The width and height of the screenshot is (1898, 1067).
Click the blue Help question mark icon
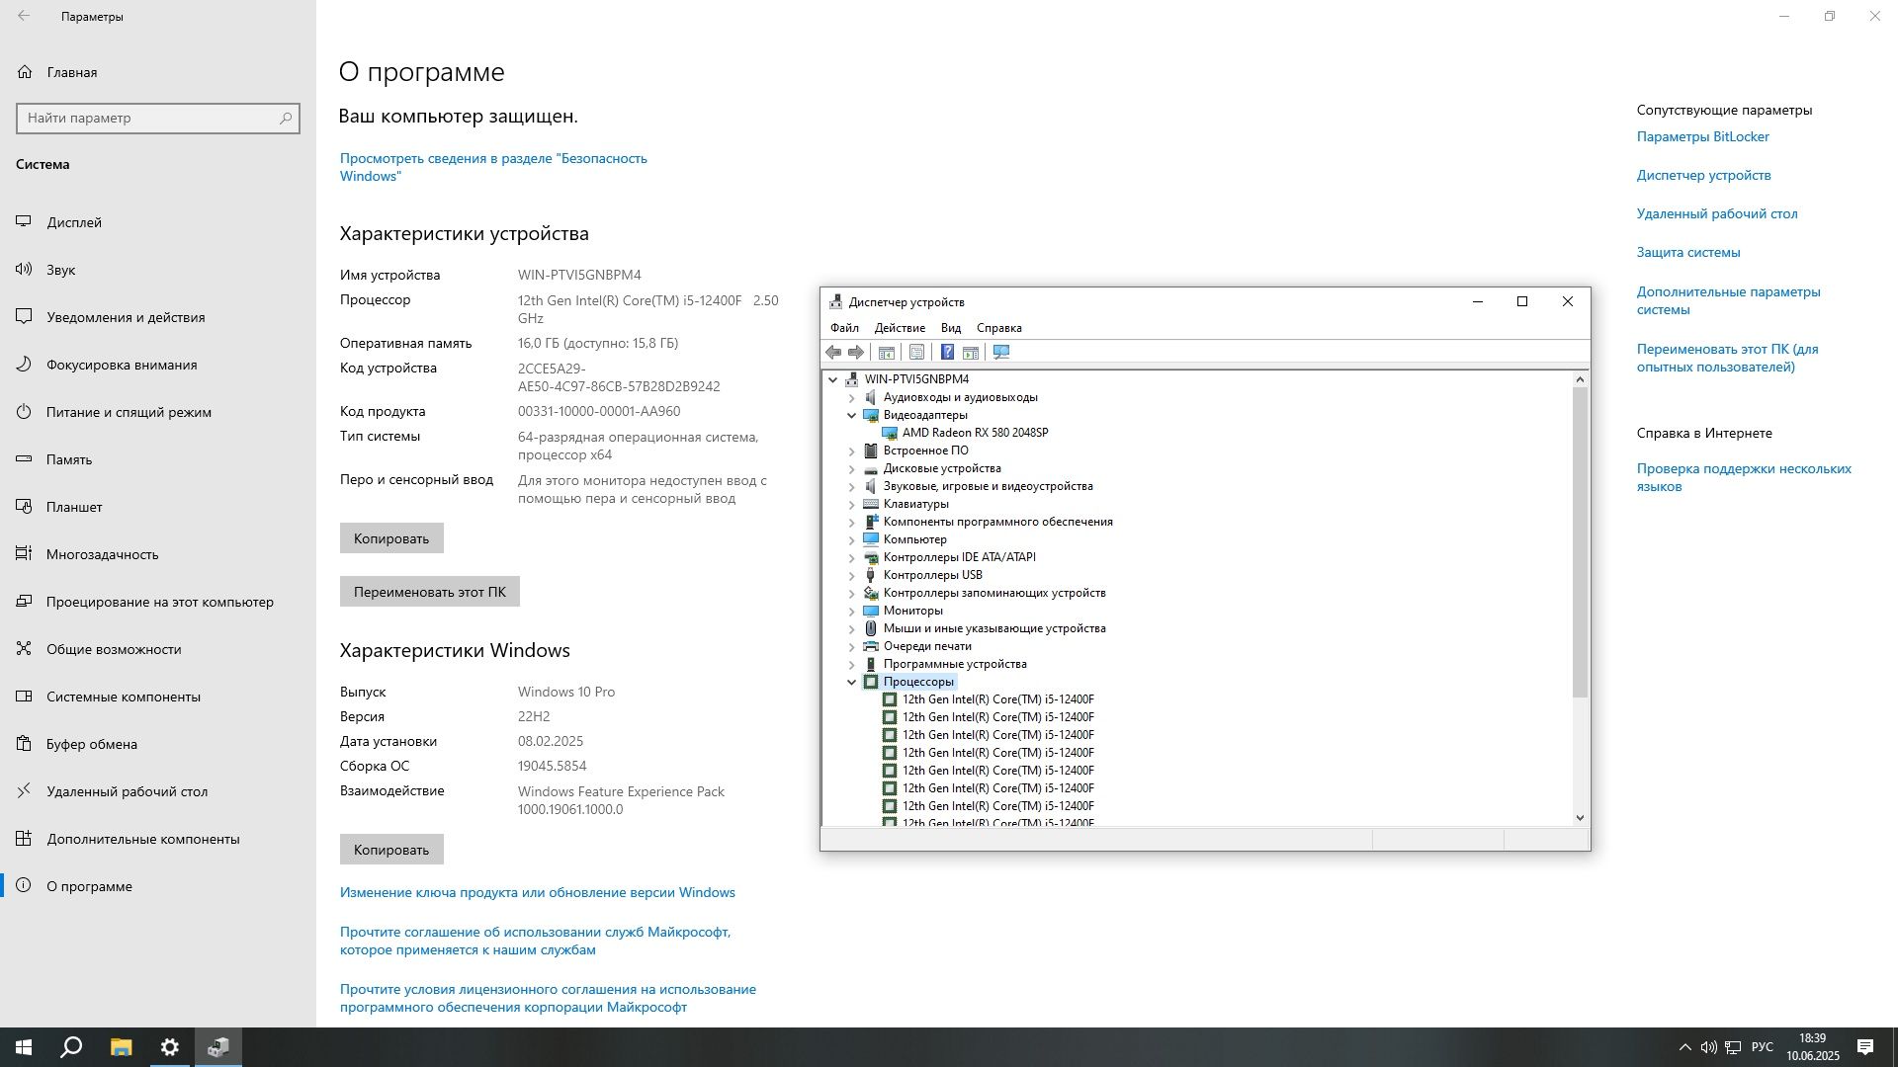pos(947,353)
